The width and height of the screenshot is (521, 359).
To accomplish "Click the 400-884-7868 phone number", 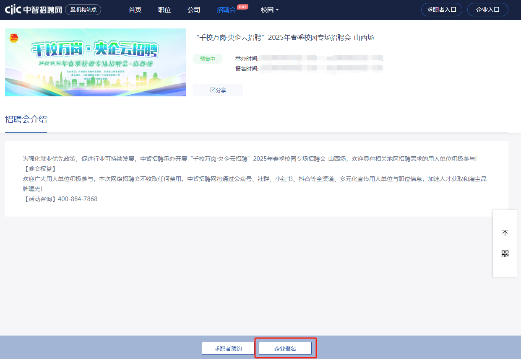I will click(77, 199).
